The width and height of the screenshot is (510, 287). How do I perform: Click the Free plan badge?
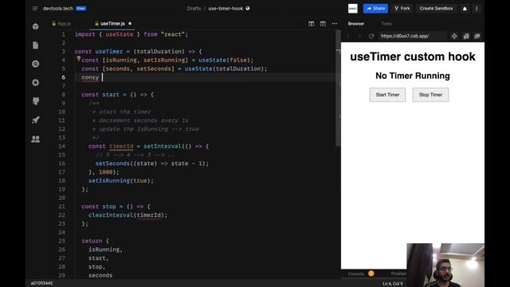(81, 9)
